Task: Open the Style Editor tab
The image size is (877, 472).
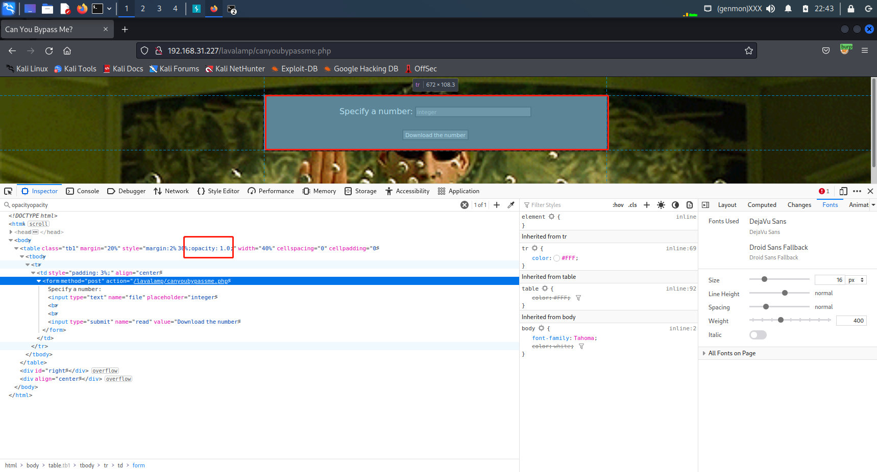Action: click(x=218, y=191)
